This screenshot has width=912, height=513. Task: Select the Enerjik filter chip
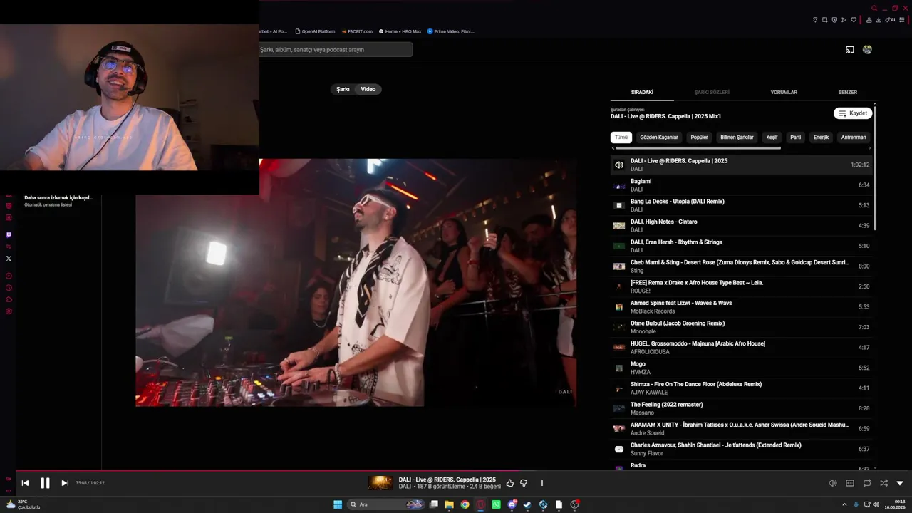(822, 138)
